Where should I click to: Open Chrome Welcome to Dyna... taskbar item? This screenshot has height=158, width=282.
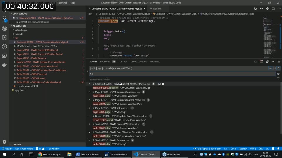(50, 154)
